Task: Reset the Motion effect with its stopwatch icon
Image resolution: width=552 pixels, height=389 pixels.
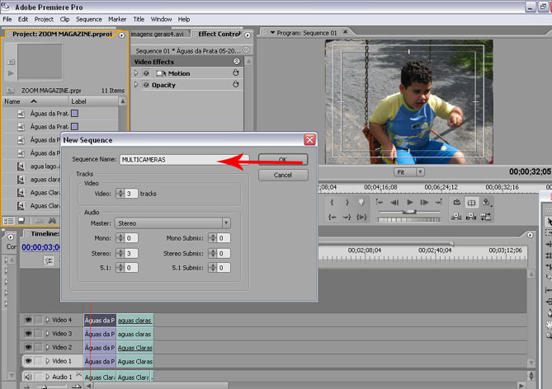Action: (x=235, y=73)
